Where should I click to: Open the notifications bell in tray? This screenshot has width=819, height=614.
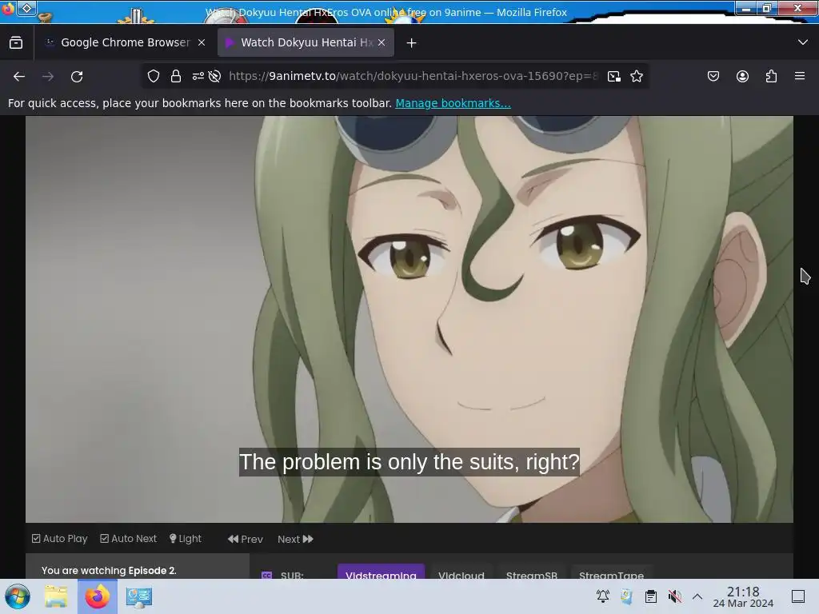point(603,596)
